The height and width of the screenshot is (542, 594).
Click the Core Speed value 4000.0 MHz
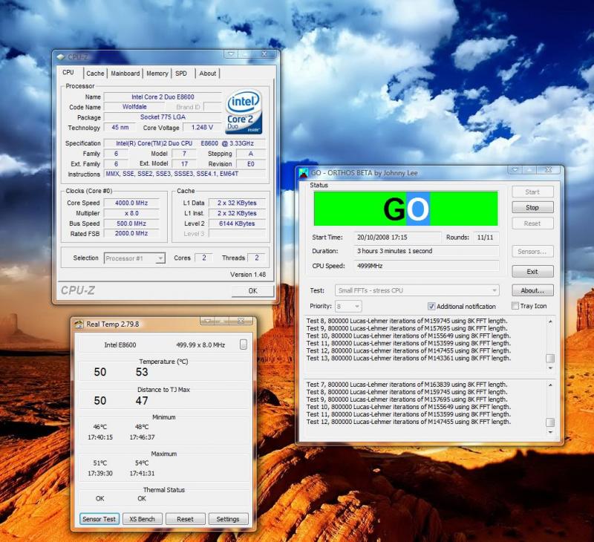(131, 203)
